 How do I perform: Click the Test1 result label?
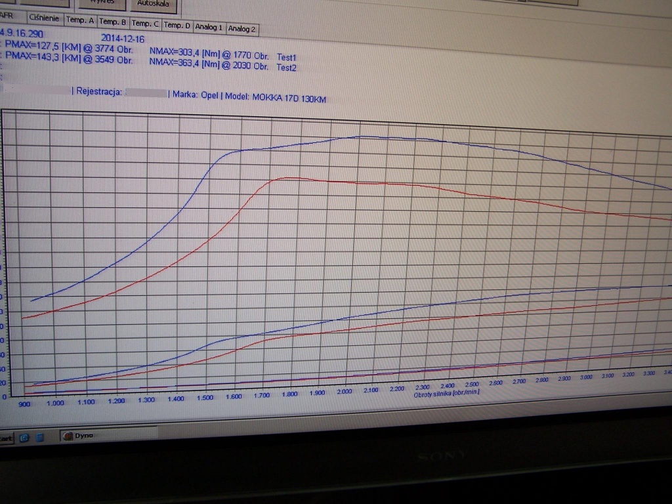pyautogui.click(x=286, y=58)
